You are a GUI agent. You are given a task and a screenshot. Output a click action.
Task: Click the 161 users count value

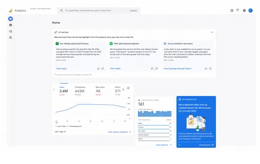point(141,104)
